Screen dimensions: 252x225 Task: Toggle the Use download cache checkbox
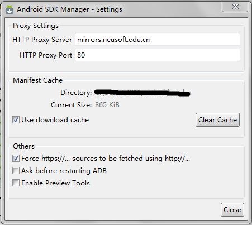[16, 119]
